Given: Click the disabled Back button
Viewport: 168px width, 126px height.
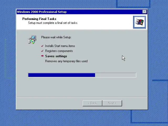Looking at the screenshot, I should pyautogui.click(x=92, y=103).
